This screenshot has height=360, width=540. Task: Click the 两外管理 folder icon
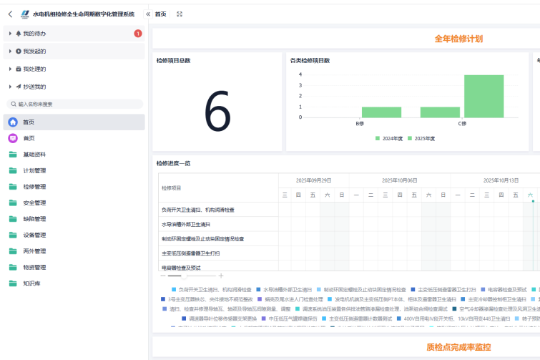13,251
